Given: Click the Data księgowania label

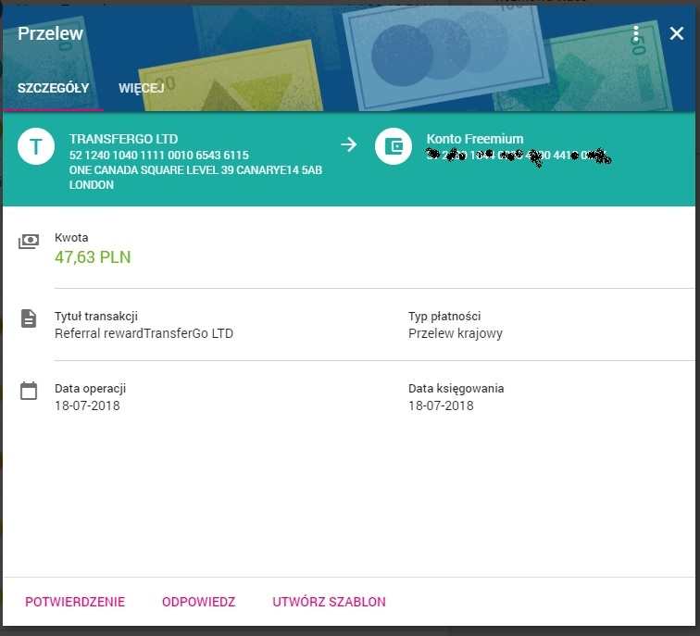Looking at the screenshot, I should (456, 388).
